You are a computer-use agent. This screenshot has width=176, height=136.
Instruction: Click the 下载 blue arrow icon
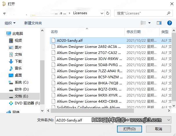[x=11, y=61]
